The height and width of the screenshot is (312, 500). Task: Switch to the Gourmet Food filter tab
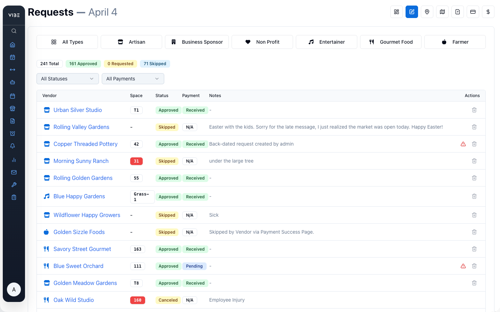click(391, 42)
